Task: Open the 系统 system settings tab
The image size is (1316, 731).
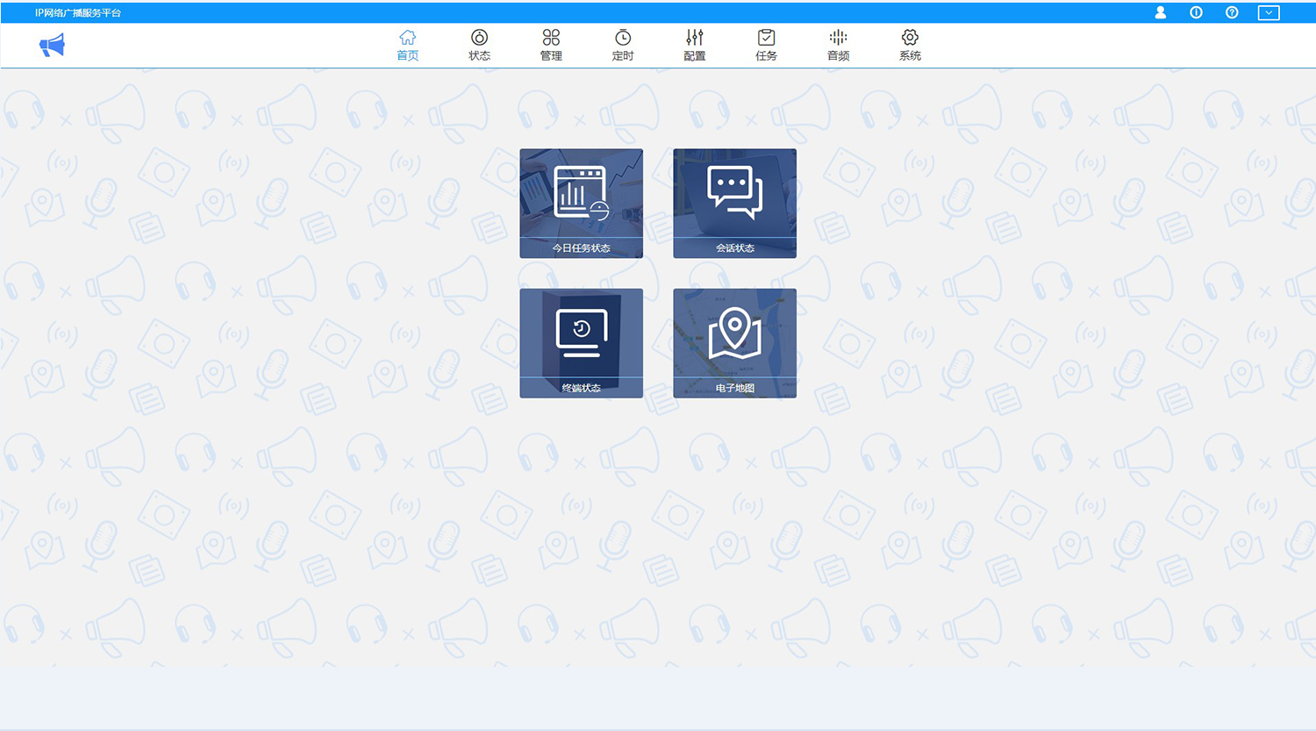Action: click(x=910, y=46)
